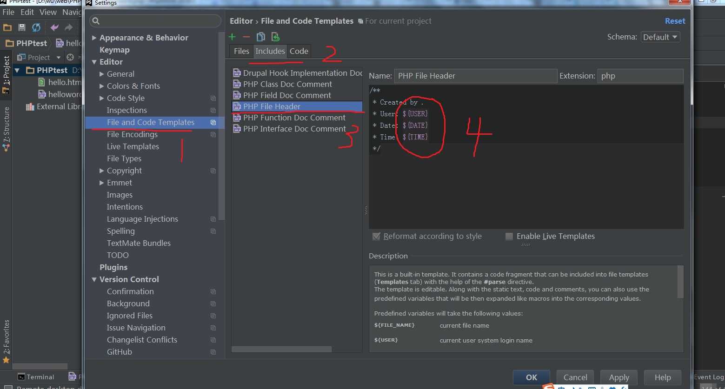Open Keymap settings page
The height and width of the screenshot is (389, 725).
114,50
